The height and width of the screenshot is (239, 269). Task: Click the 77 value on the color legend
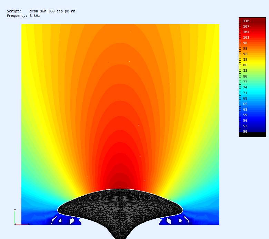[245, 82]
